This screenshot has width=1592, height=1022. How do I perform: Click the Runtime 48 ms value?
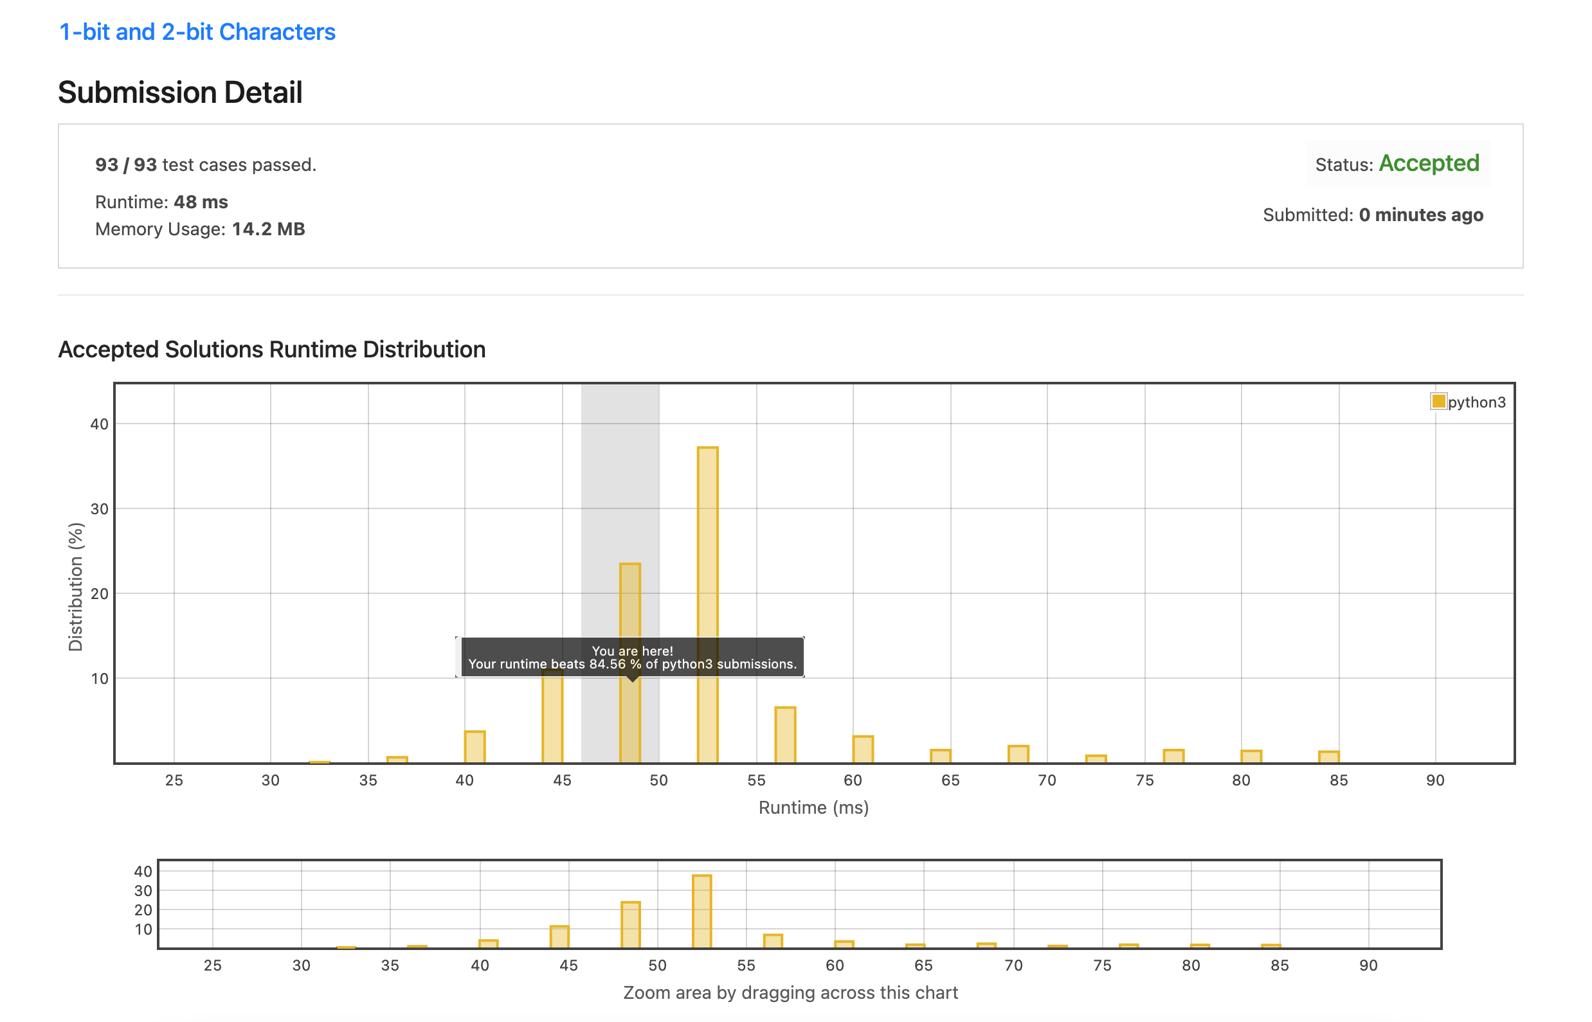pyautogui.click(x=201, y=202)
